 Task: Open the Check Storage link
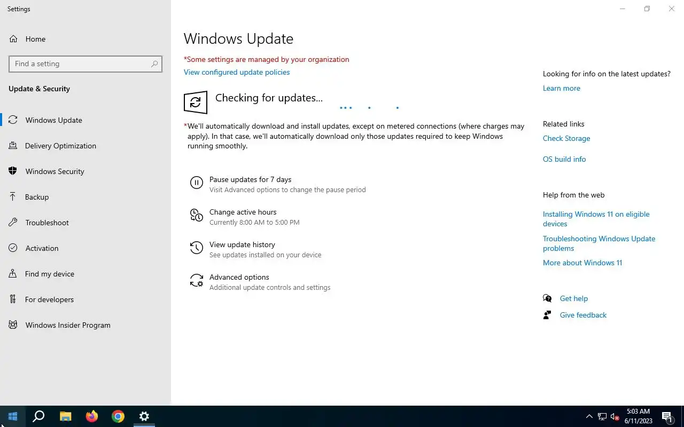pyautogui.click(x=566, y=138)
